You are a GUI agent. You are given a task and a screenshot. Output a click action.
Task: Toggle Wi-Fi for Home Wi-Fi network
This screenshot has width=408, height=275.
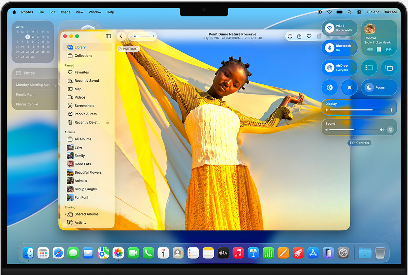pyautogui.click(x=330, y=28)
